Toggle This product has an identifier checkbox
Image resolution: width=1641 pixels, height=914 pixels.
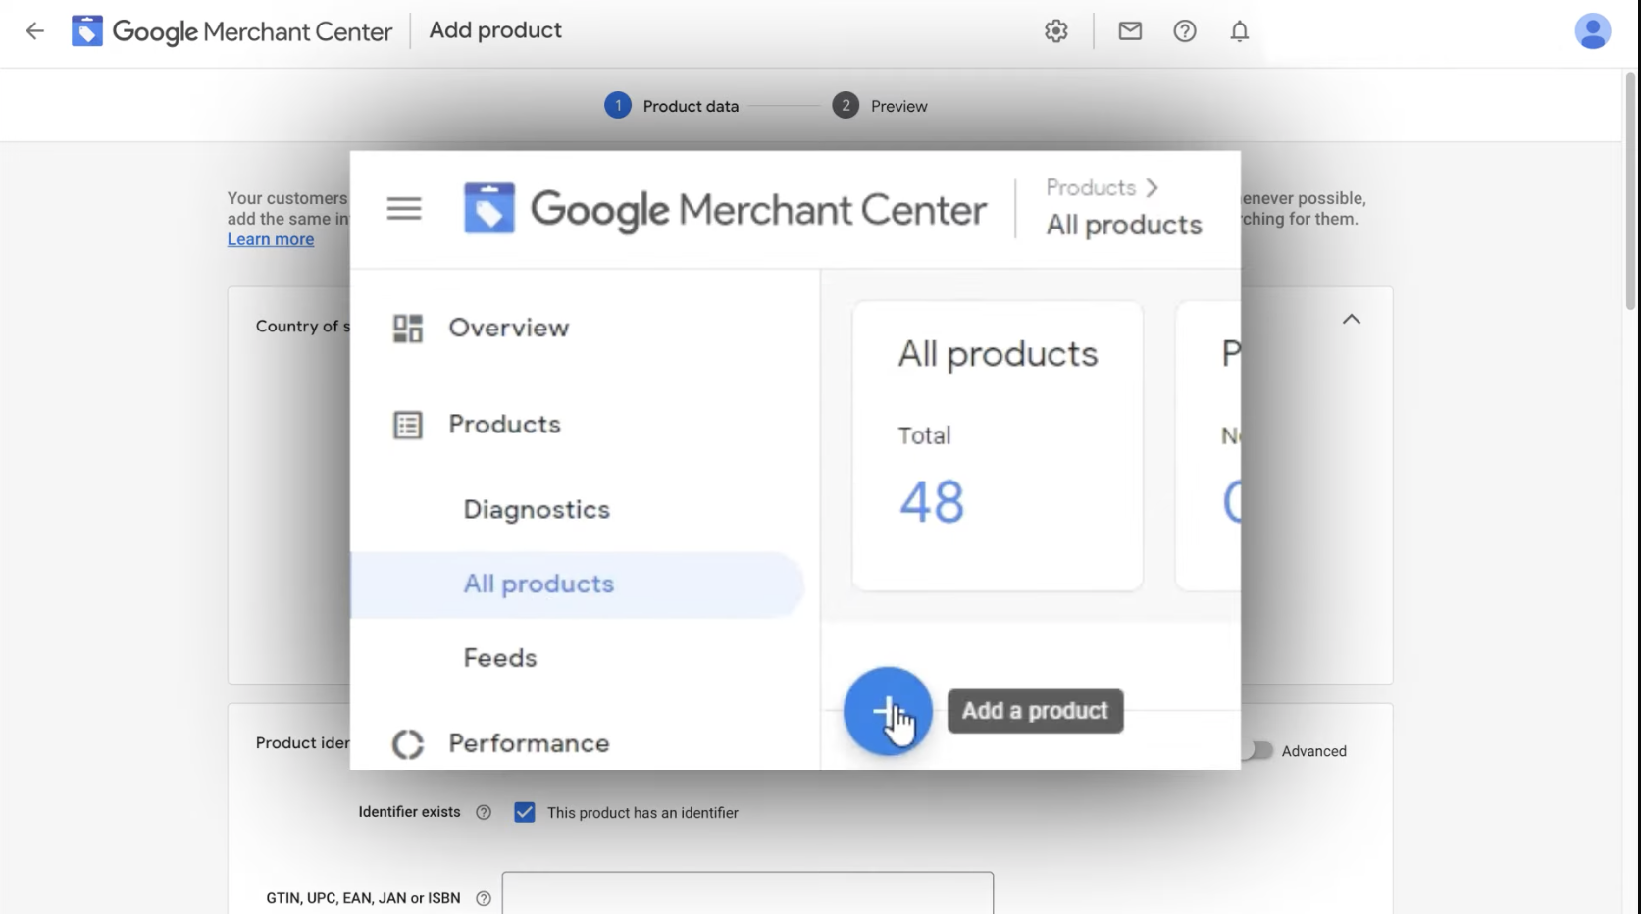[525, 812]
